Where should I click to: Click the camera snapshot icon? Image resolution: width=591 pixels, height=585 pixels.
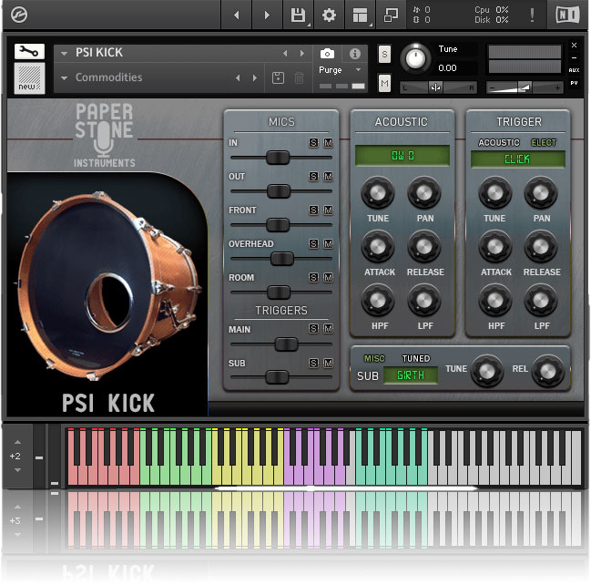click(327, 54)
